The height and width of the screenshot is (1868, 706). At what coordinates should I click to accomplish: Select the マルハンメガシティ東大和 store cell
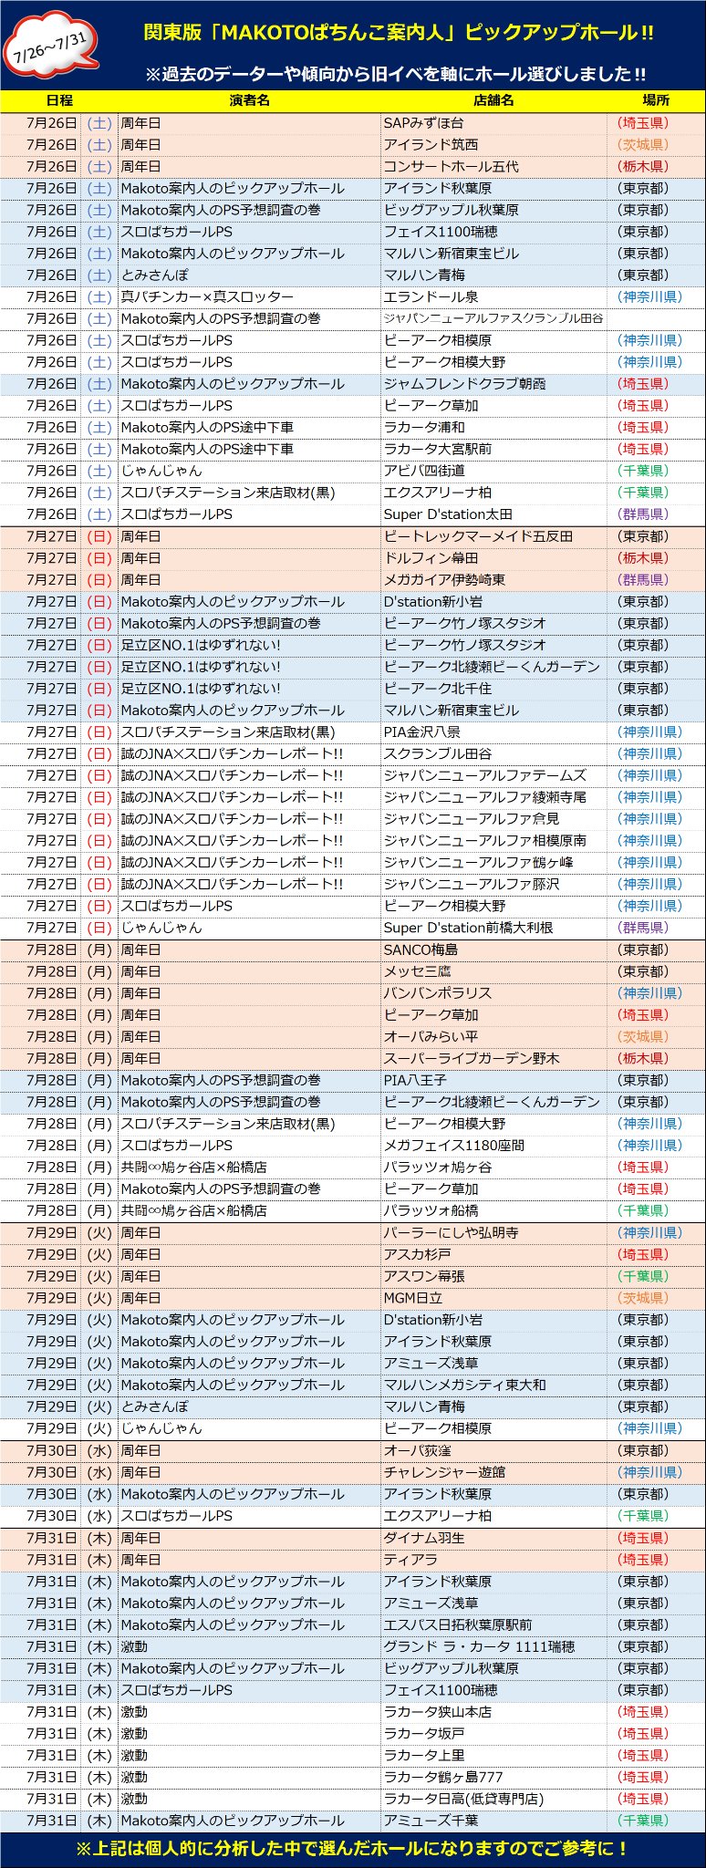[493, 1385]
